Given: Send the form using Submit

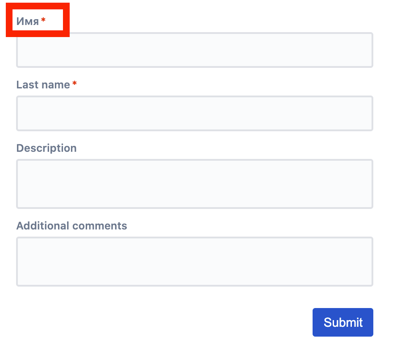Looking at the screenshot, I should [343, 322].
